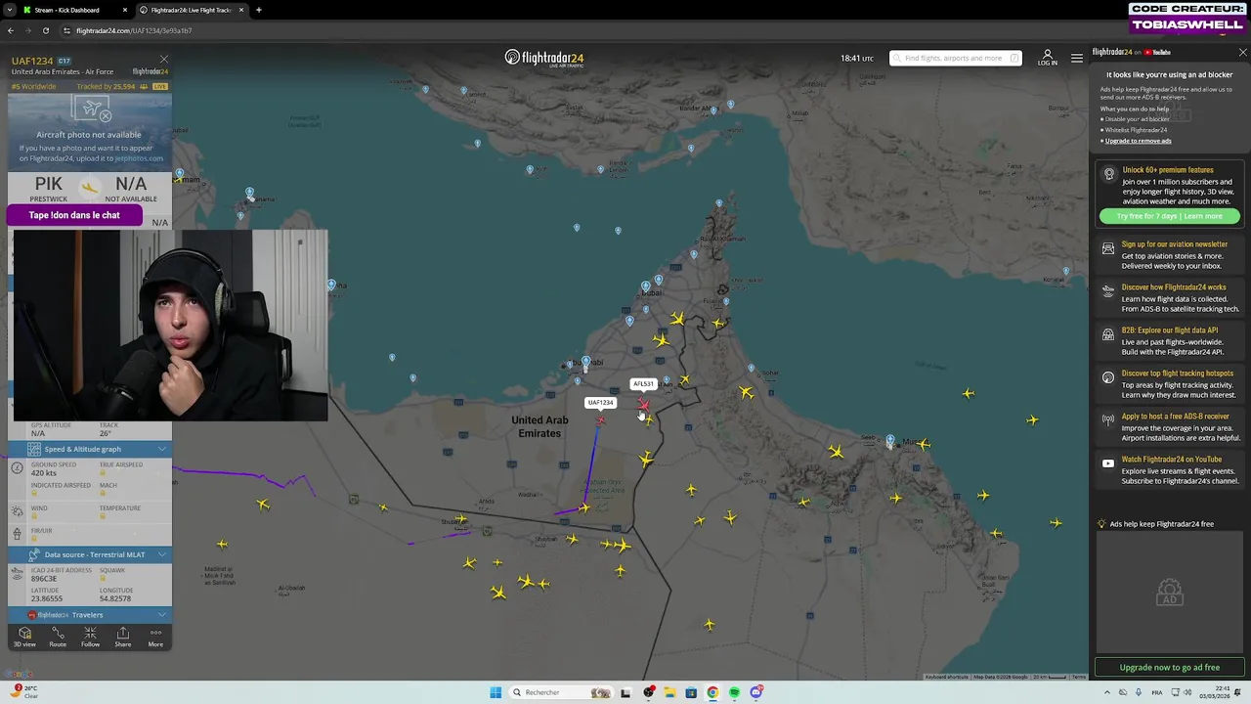
Task: Collapse the Data source - Terrestrial MLAT section
Action: click(x=162, y=554)
